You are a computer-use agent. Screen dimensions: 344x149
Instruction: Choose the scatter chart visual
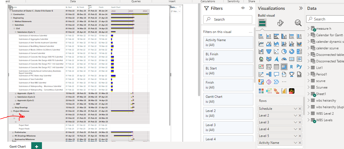(276, 51)
